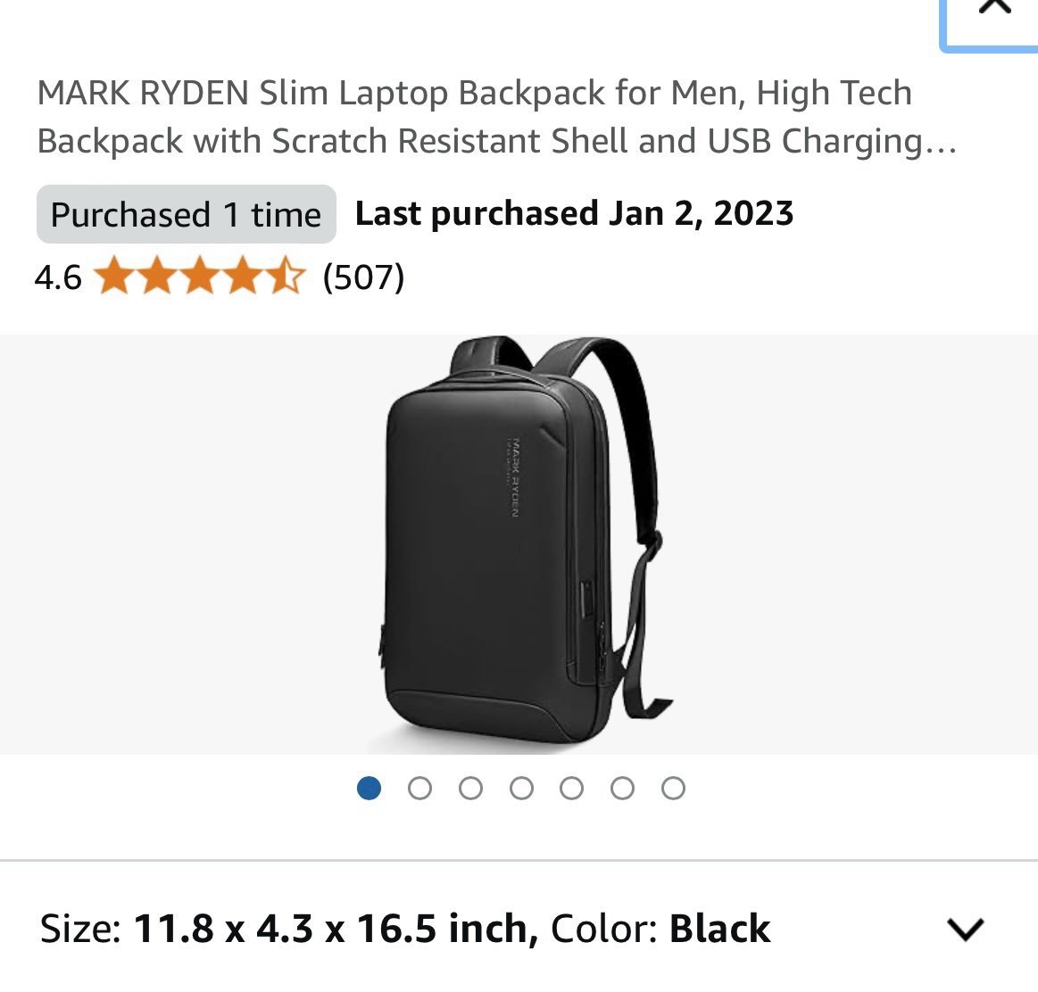
Task: Select the second image carousel dot
Action: click(419, 788)
